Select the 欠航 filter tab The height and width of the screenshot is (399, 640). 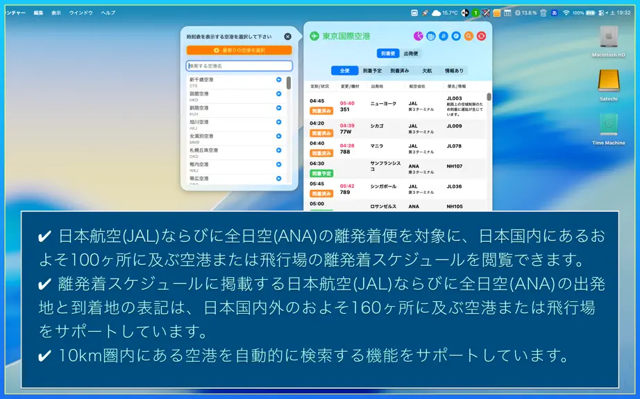(427, 71)
